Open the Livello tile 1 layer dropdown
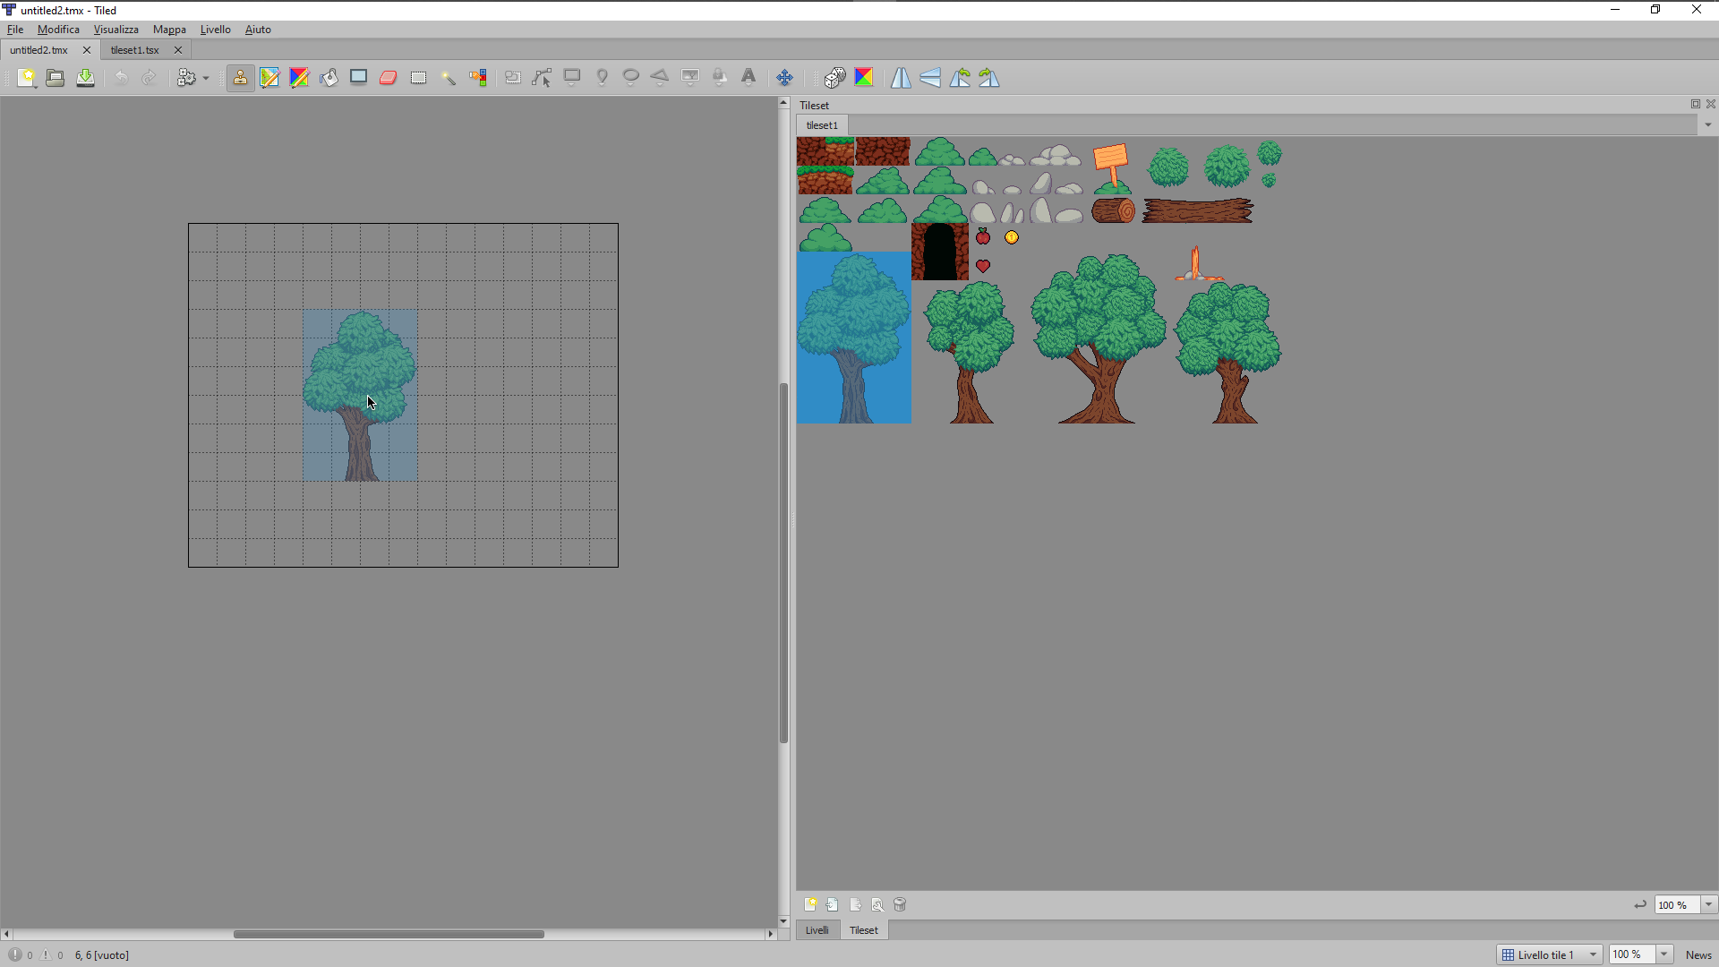Image resolution: width=1719 pixels, height=967 pixels. click(x=1548, y=954)
